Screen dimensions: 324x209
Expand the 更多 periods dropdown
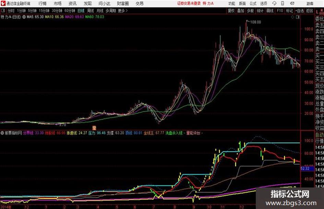point(123,11)
